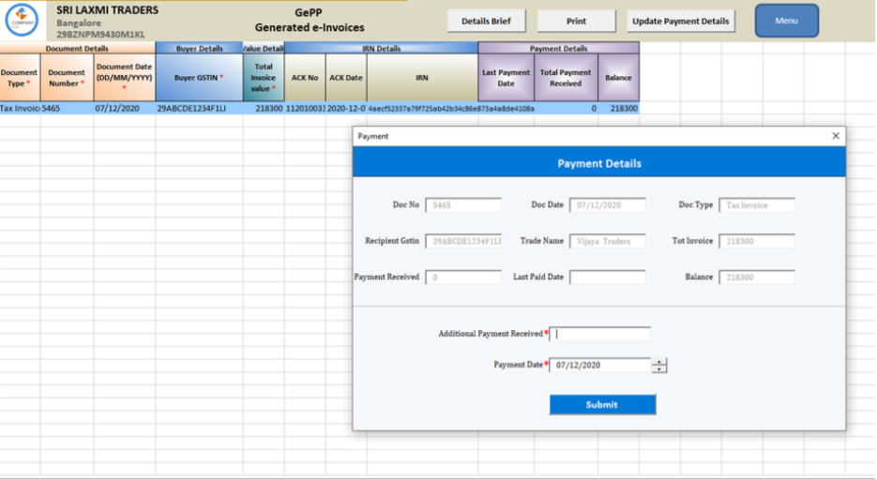Viewport: 877px width, 480px height.
Task: Click Update Payment Details button
Action: point(680,22)
